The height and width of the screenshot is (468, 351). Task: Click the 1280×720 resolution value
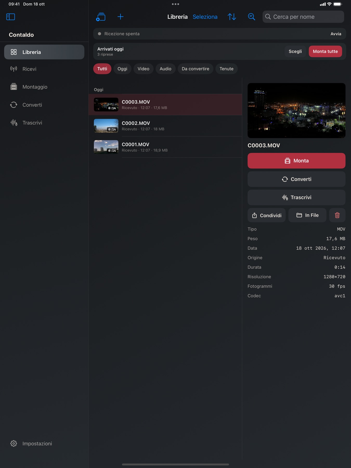click(x=334, y=277)
